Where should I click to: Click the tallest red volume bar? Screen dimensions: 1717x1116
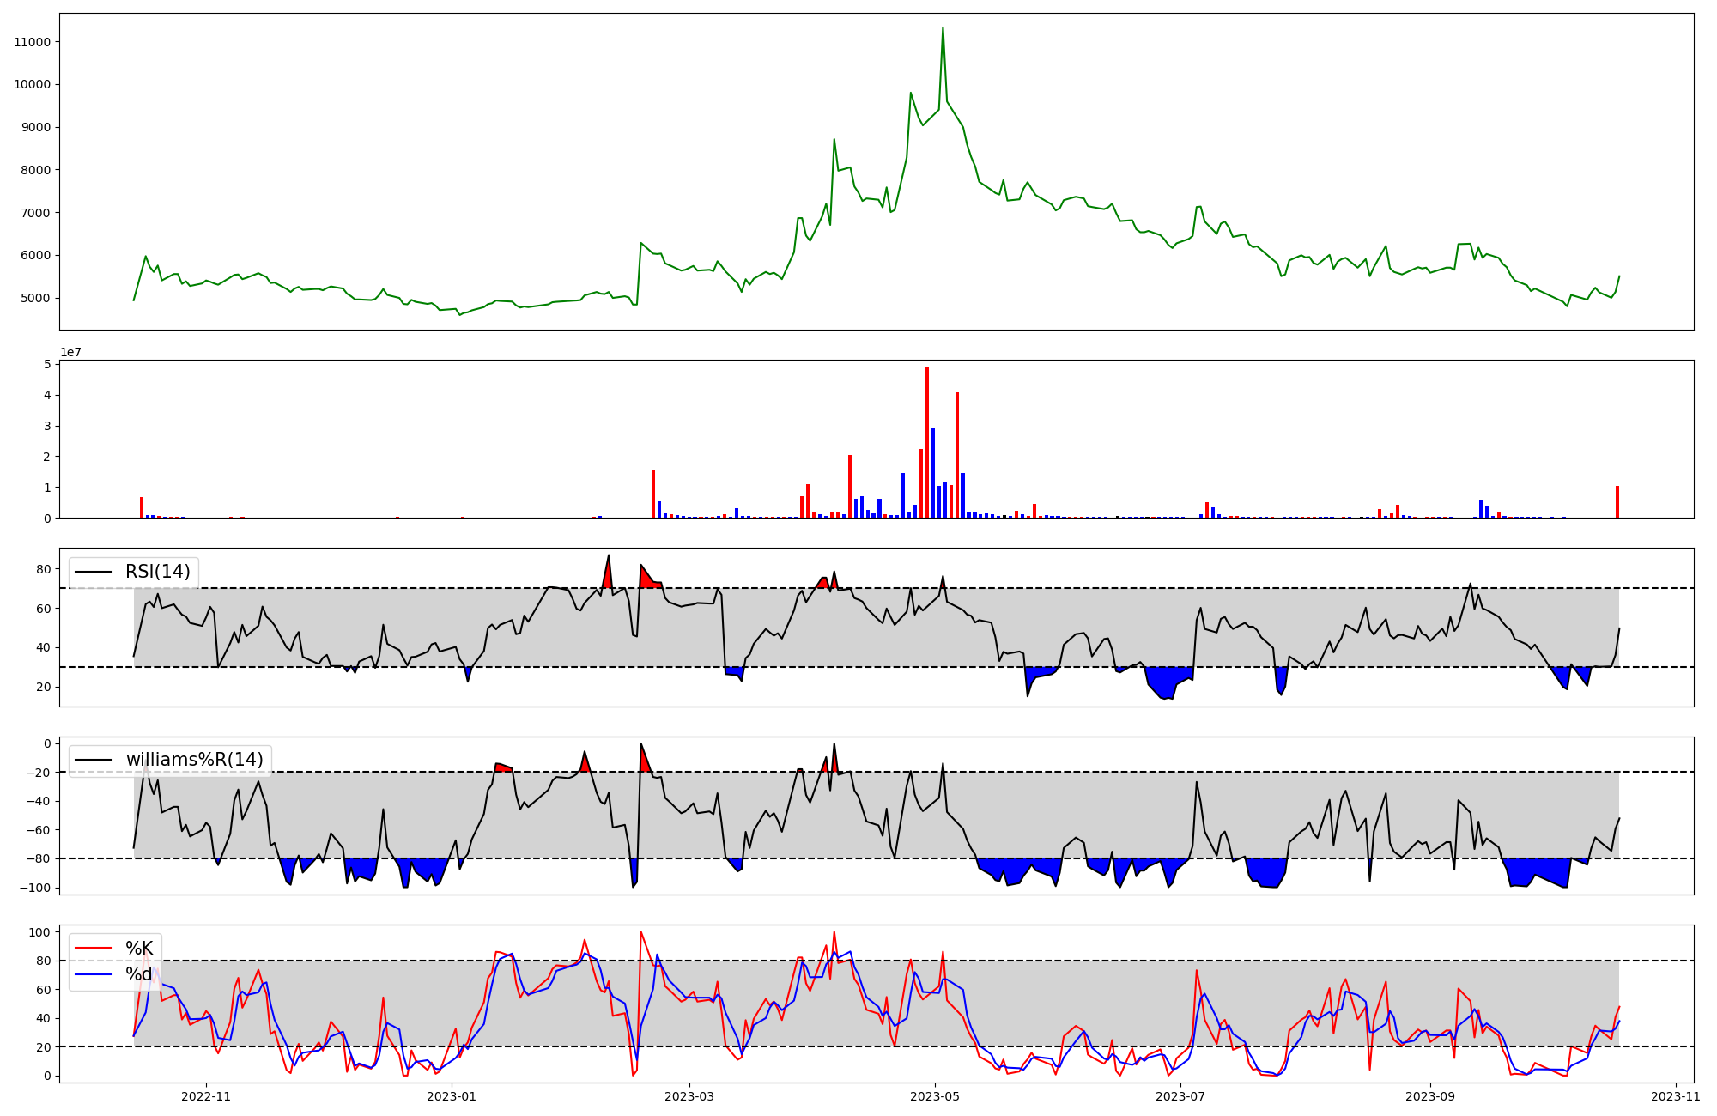click(927, 442)
